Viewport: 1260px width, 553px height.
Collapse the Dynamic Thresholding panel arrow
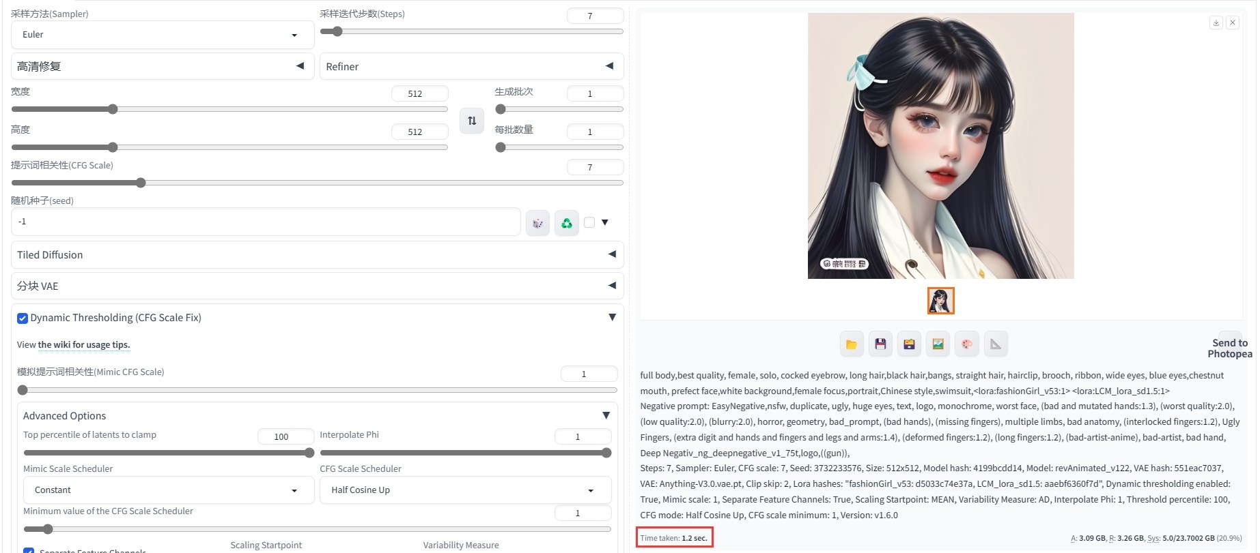pyautogui.click(x=612, y=317)
